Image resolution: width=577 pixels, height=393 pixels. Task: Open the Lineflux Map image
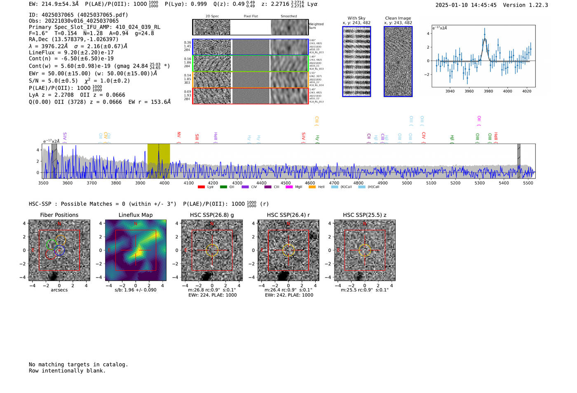(136, 250)
